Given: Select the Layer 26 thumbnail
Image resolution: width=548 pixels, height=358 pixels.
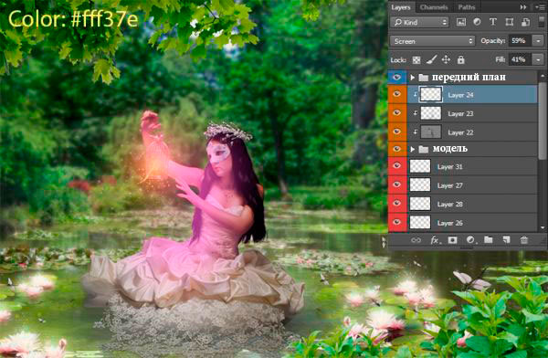Looking at the screenshot, I should coord(420,222).
